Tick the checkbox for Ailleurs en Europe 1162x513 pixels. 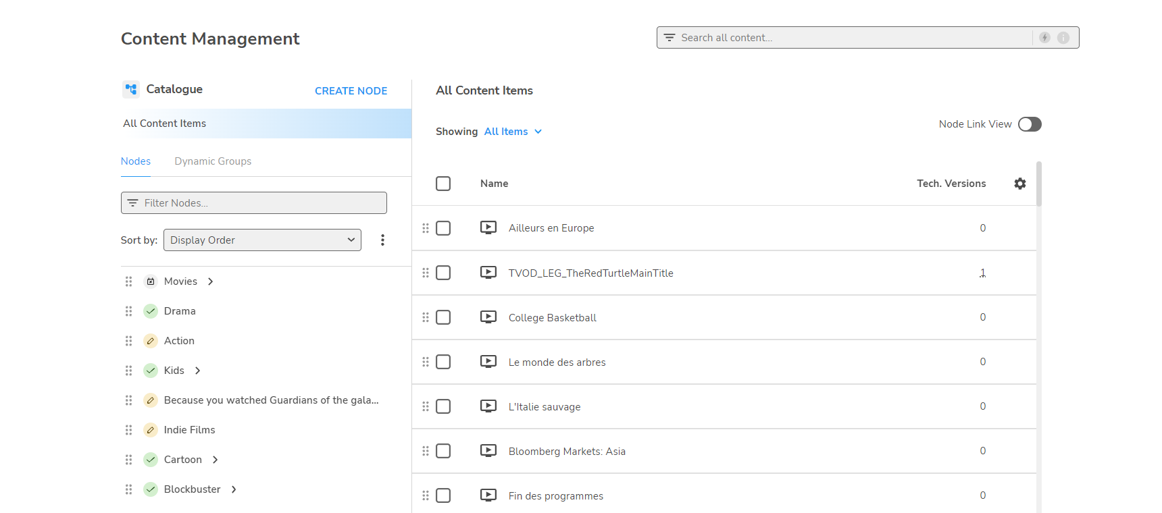pos(443,228)
